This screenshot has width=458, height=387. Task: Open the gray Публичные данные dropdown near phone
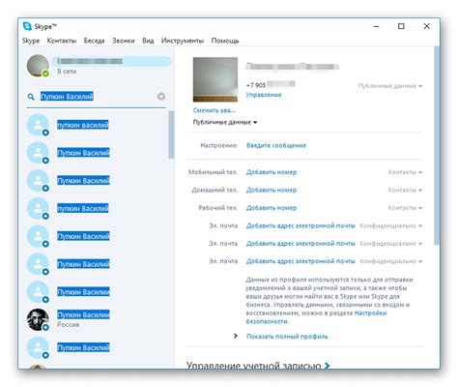click(x=390, y=86)
